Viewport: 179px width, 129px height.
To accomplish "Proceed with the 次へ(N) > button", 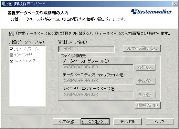I will [95, 122].
